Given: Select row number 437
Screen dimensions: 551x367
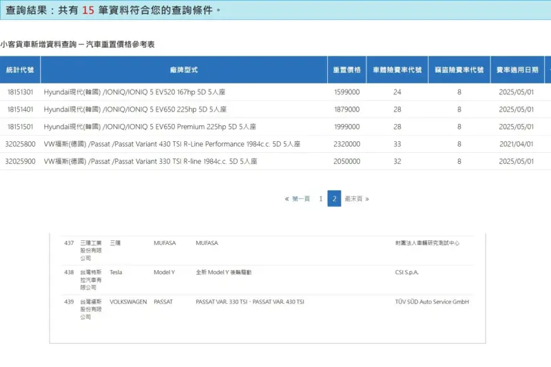Looking at the screenshot, I should point(69,242).
